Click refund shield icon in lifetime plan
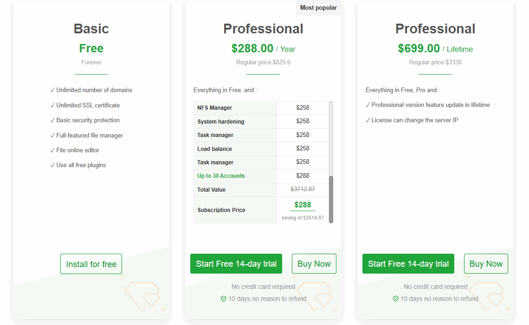Image resolution: width=529 pixels, height=325 pixels. click(396, 299)
